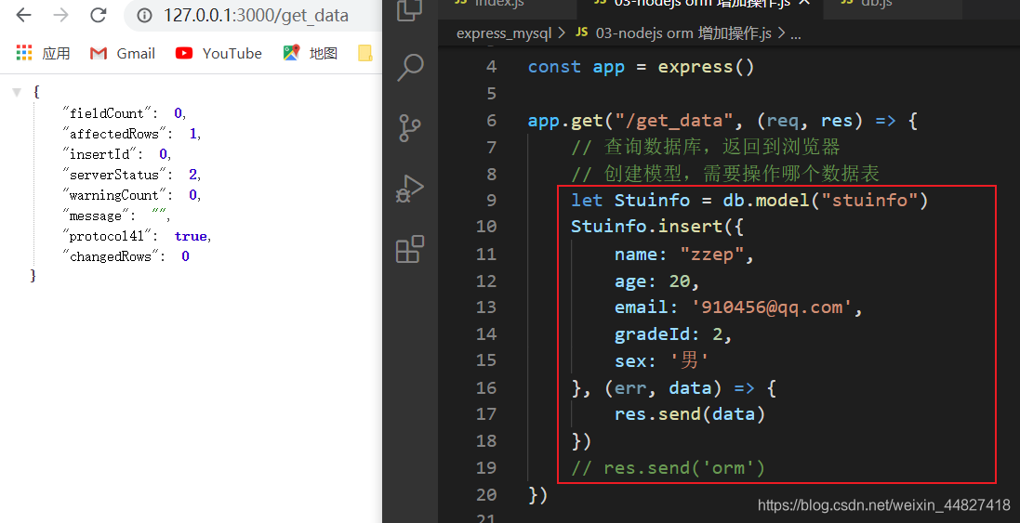1020x523 pixels.
Task: Click the (err, data) callback parameters
Action: tap(663, 388)
